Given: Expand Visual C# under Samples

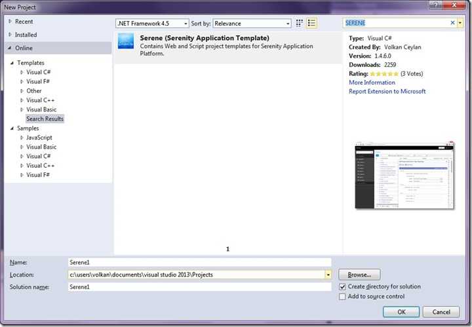Looking at the screenshot, I should (22, 156).
